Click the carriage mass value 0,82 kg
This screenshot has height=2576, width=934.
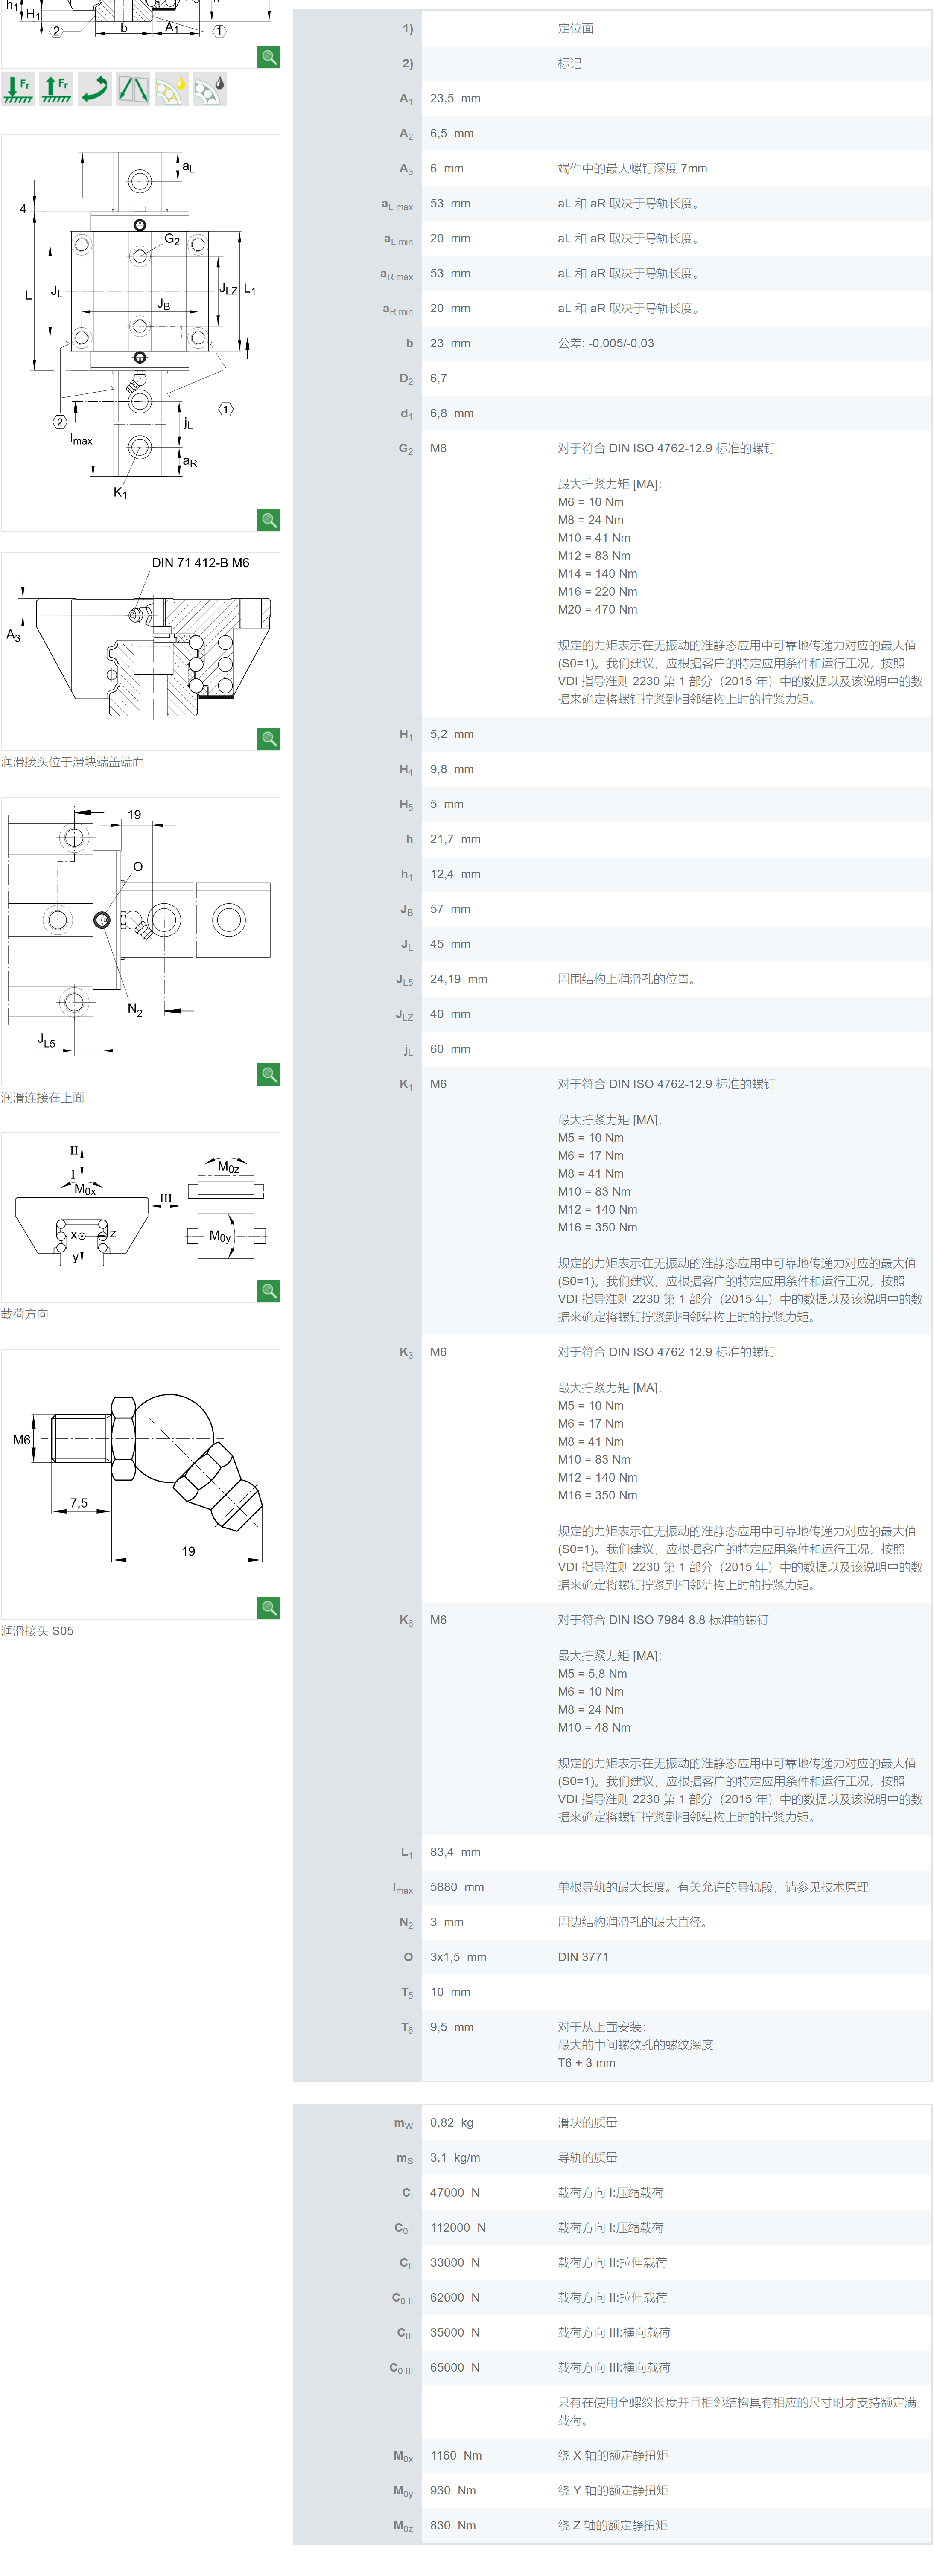tap(452, 2123)
